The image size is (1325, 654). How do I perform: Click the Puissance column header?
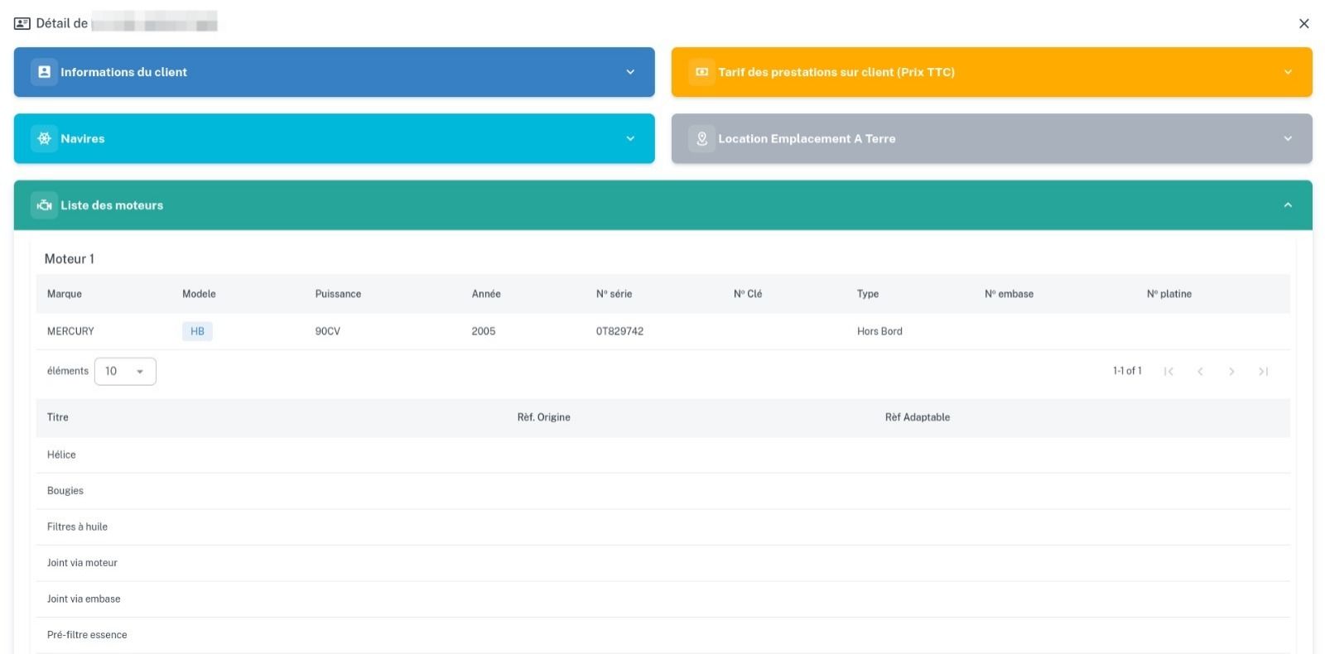[338, 294]
